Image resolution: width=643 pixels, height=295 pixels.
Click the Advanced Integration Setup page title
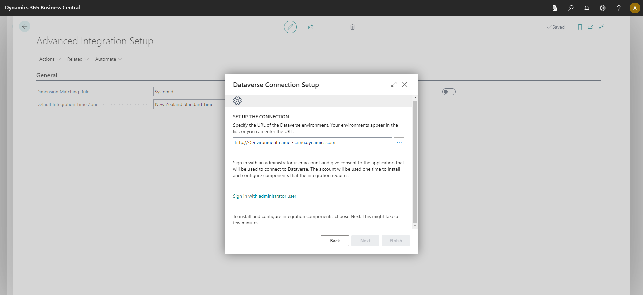click(x=95, y=41)
